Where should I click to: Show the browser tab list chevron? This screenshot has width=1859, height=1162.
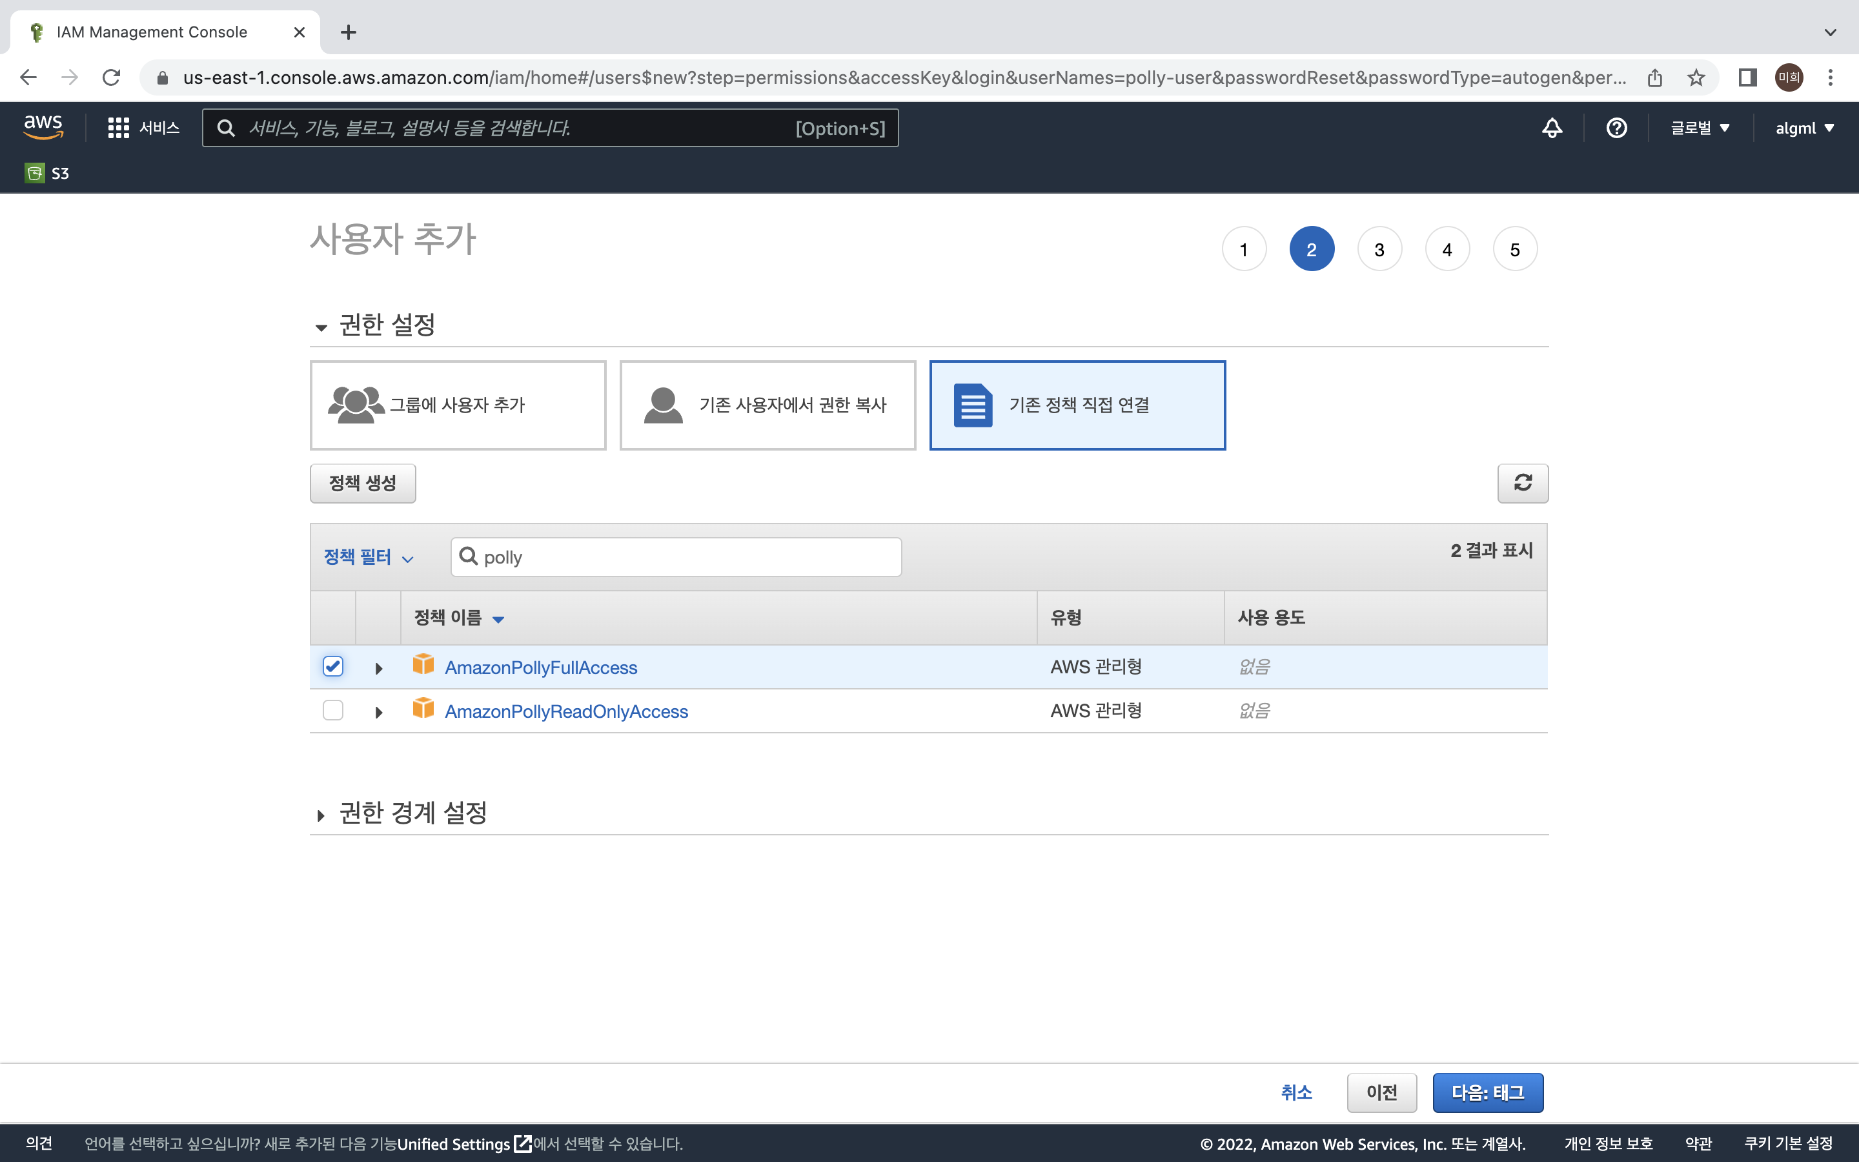pyautogui.click(x=1831, y=32)
